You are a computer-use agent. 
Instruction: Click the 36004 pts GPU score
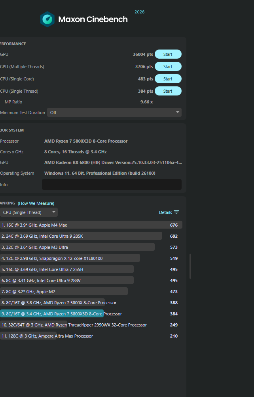pyautogui.click(x=143, y=54)
